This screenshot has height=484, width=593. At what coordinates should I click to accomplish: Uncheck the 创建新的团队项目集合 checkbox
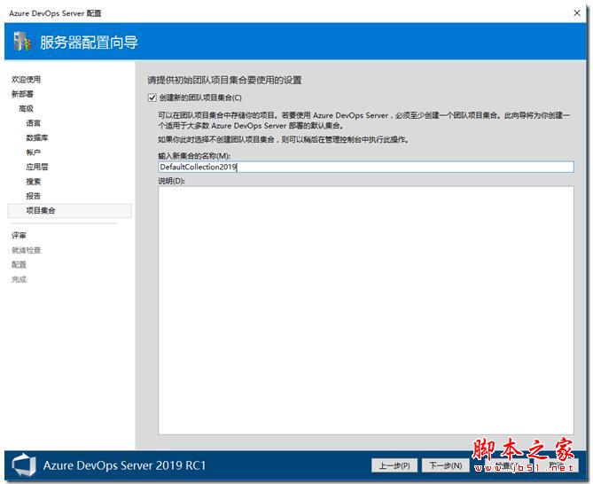152,98
